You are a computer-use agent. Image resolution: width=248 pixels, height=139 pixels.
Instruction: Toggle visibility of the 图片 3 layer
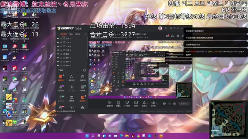pos(58,65)
